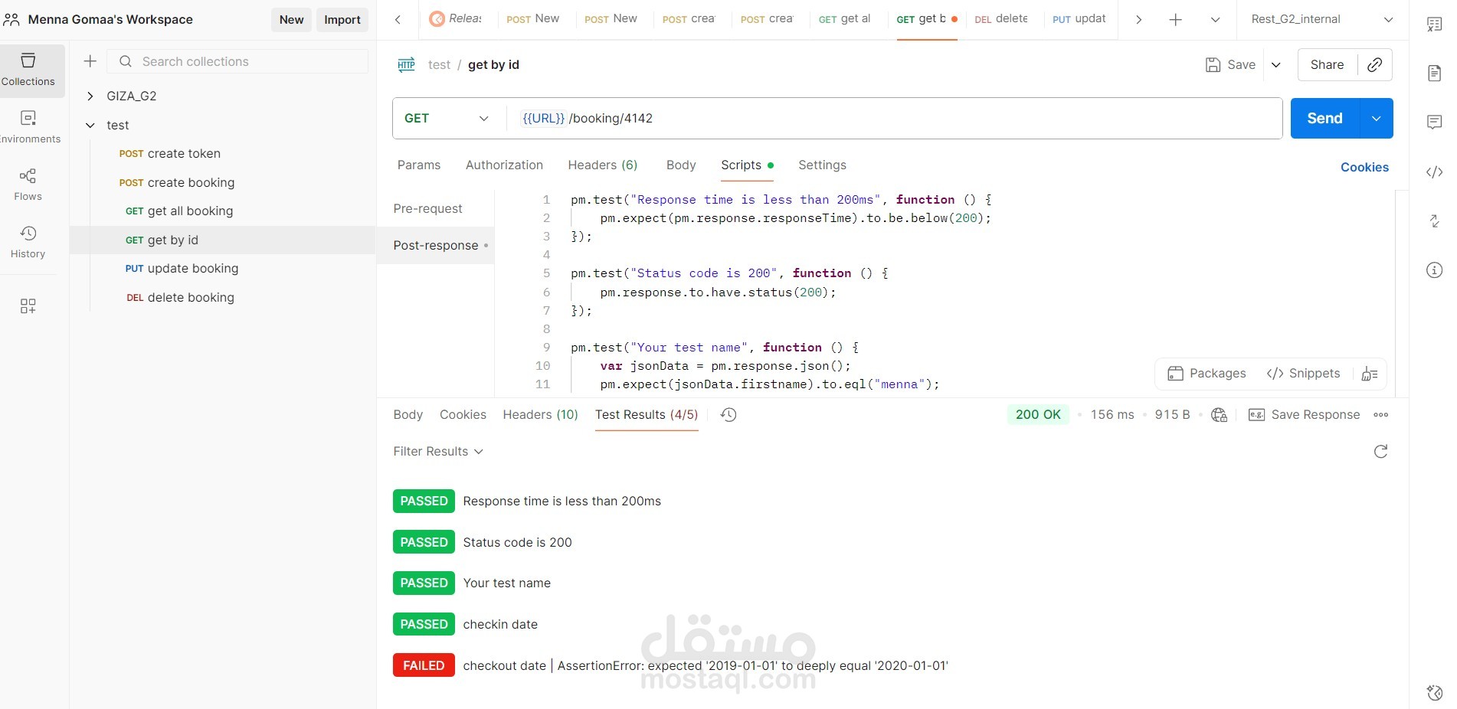Image resolution: width=1457 pixels, height=709 pixels.
Task: Click the blue Send button
Action: click(1325, 118)
